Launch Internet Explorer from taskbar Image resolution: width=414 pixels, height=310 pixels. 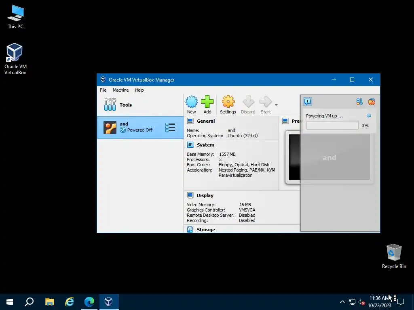(x=70, y=302)
